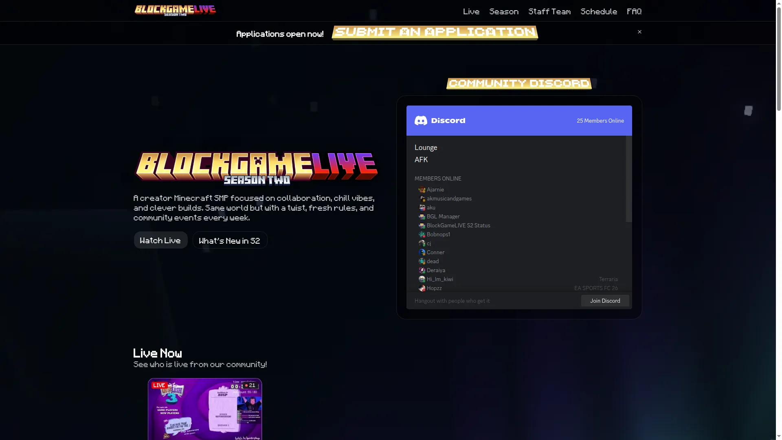Screen dimensions: 782x440
Task: Click the Applications open now text
Action: (280, 34)
